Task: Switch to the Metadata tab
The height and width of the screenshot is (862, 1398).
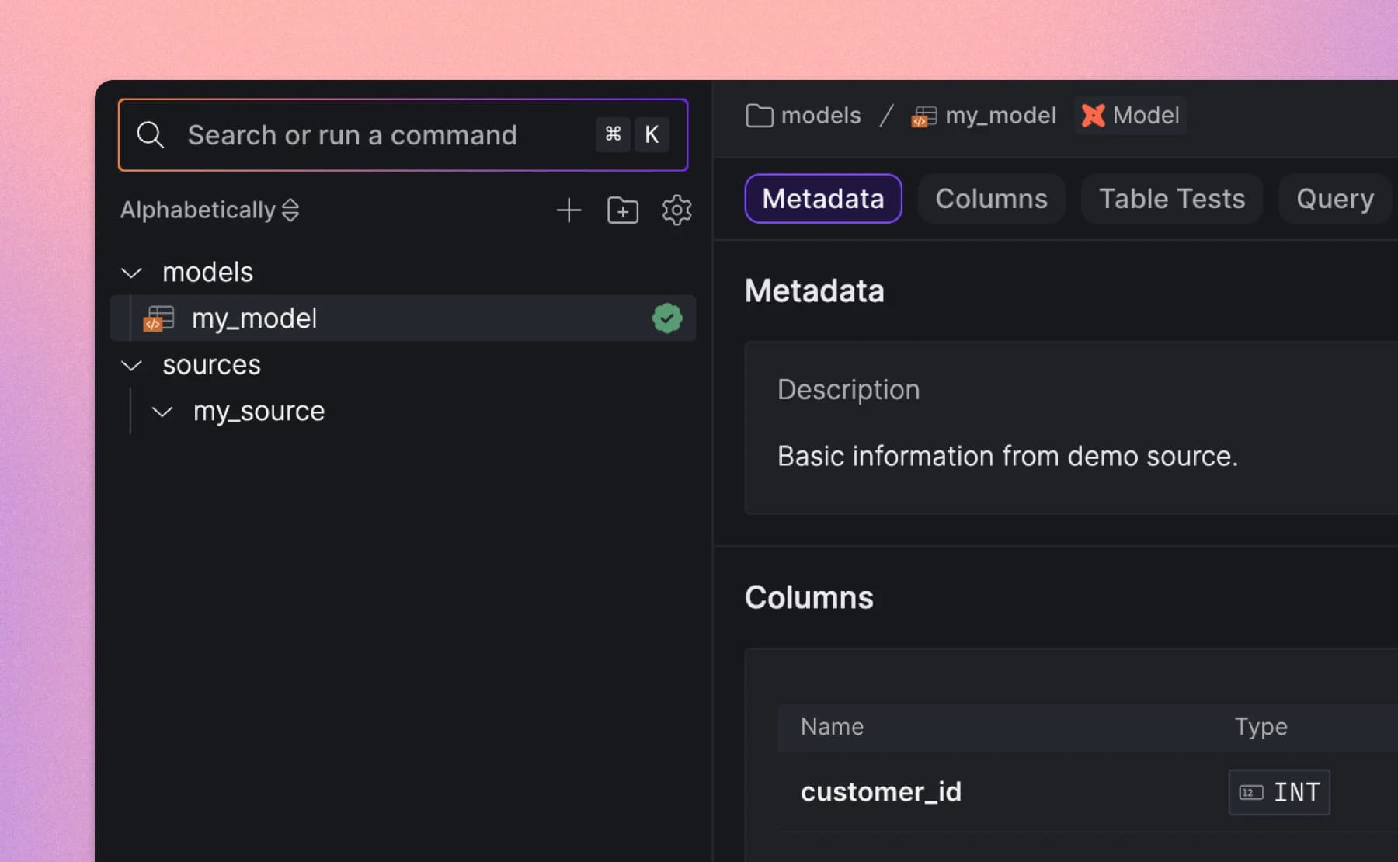Action: (823, 199)
